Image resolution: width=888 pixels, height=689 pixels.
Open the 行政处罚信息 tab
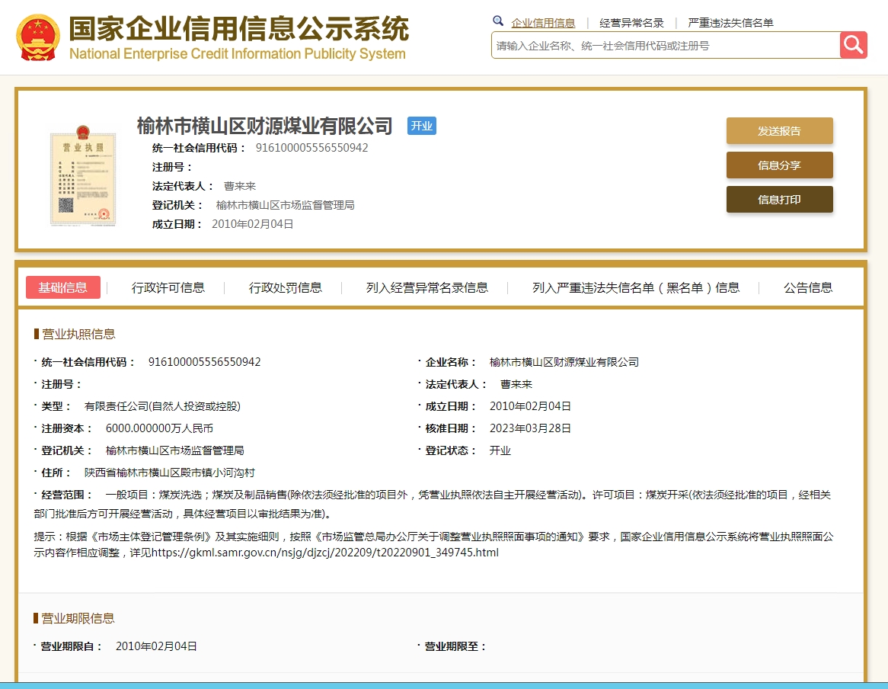tap(286, 287)
